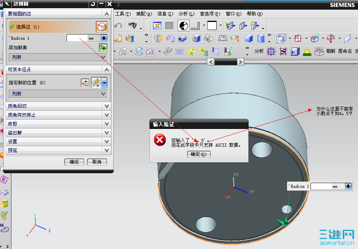
Task: Click the white background square icon
Action: pyautogui.click(x=212, y=25)
